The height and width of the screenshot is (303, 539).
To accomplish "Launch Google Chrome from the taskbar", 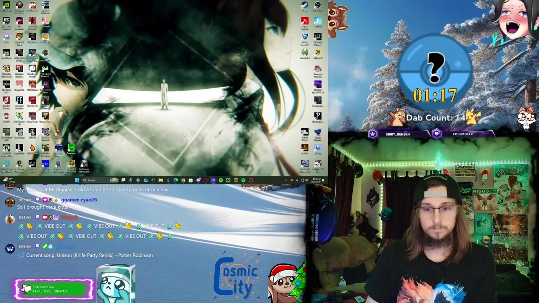I will (x=183, y=180).
